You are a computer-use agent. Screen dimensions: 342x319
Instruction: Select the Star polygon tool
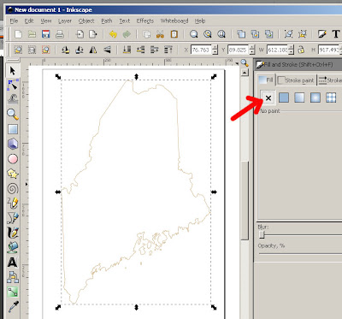[13, 174]
